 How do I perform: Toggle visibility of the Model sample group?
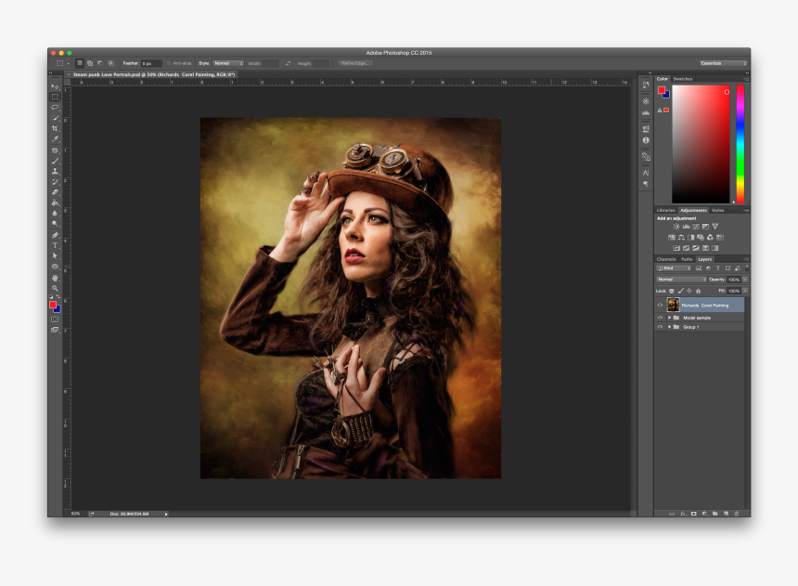click(659, 318)
